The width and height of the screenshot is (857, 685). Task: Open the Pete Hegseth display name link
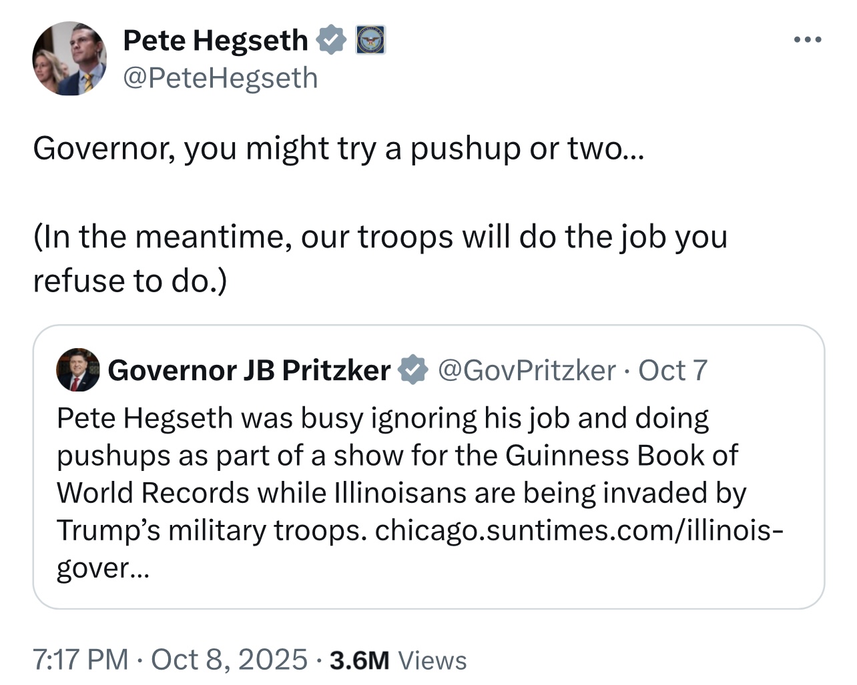pyautogui.click(x=215, y=40)
